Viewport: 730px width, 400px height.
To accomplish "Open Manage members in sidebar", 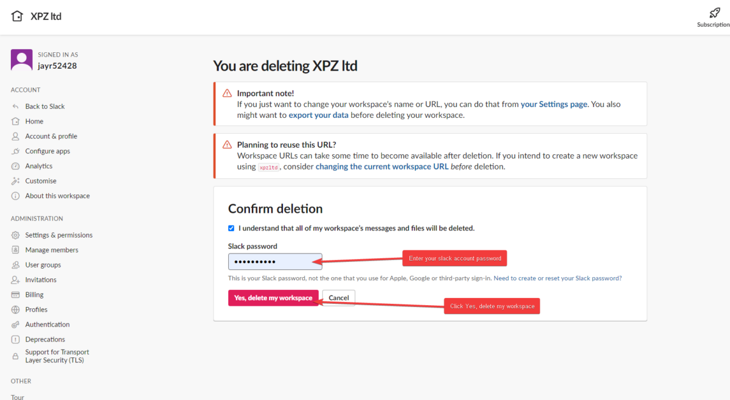I will pyautogui.click(x=51, y=250).
